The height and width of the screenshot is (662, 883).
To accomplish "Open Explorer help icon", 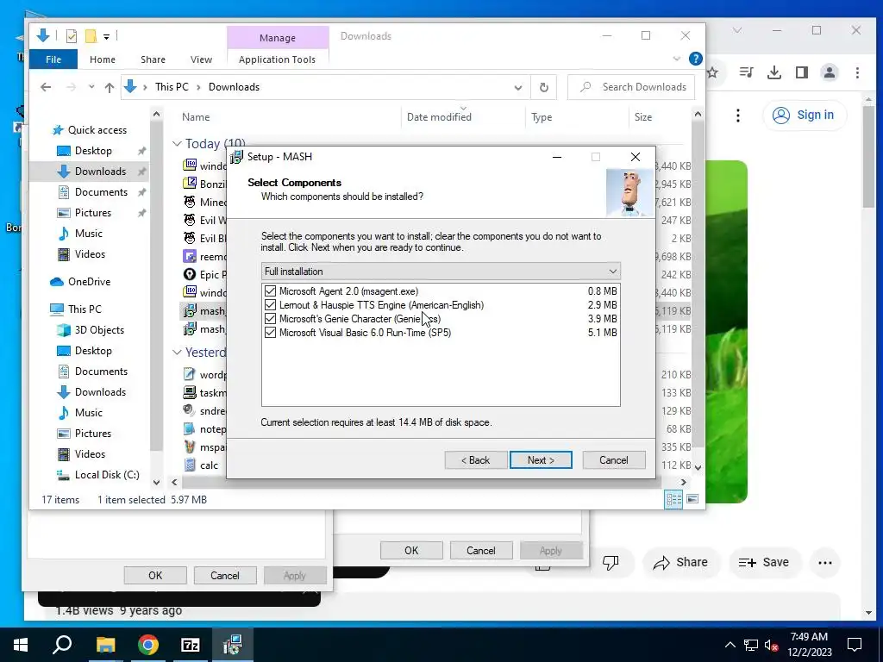I will click(x=696, y=59).
